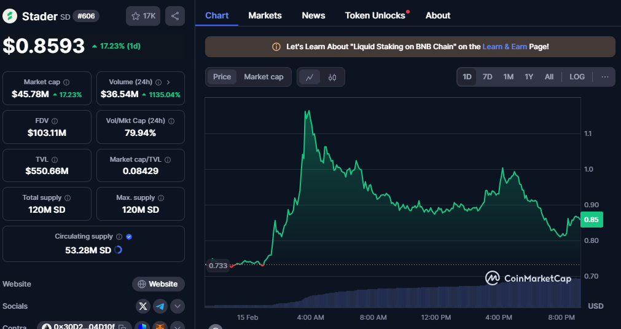The image size is (621, 329).
Task: Click the Website button
Action: coord(158,284)
